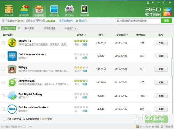Click the Dell Customer Connect app icon
Screen dimensions: 174x129
click(12, 56)
